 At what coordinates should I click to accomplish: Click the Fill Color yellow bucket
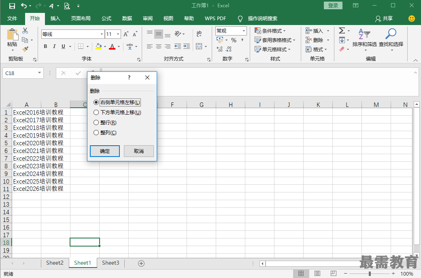click(98, 46)
